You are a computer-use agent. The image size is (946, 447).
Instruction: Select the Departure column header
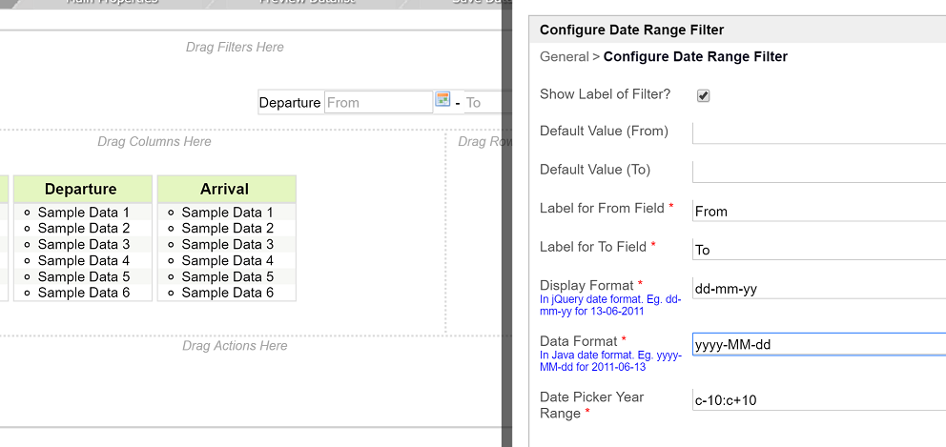point(81,189)
